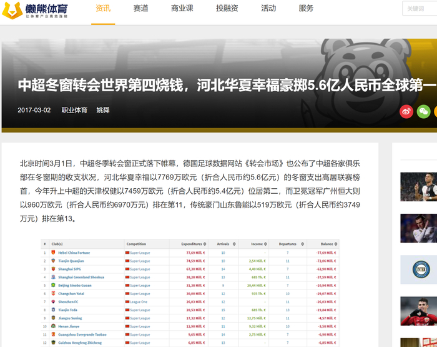Open the red-kit Shanghai player thumbnail
The width and height of the screenshot is (437, 347).
tap(419, 311)
